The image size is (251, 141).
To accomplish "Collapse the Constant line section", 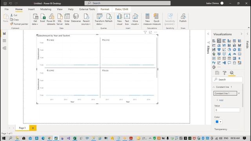I will pos(214,87).
